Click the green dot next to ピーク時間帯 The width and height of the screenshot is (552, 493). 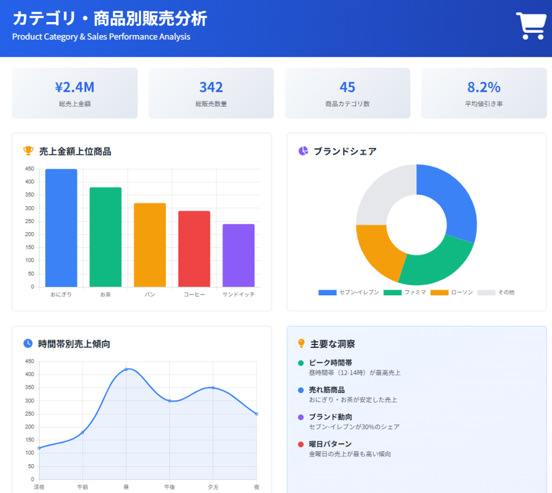[301, 363]
